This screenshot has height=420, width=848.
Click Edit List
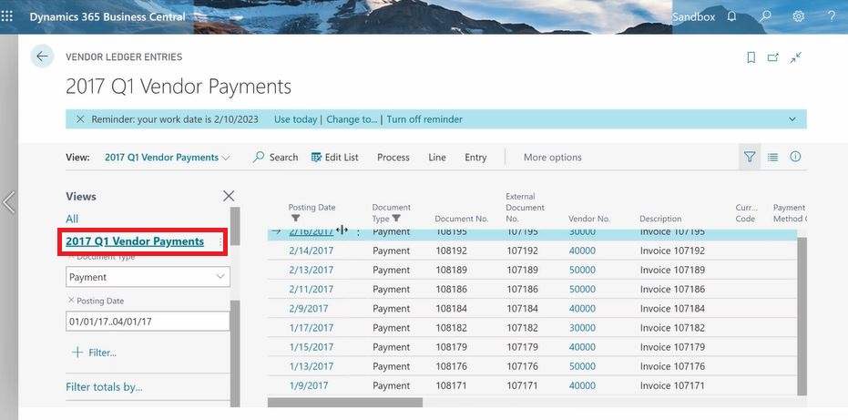click(335, 157)
